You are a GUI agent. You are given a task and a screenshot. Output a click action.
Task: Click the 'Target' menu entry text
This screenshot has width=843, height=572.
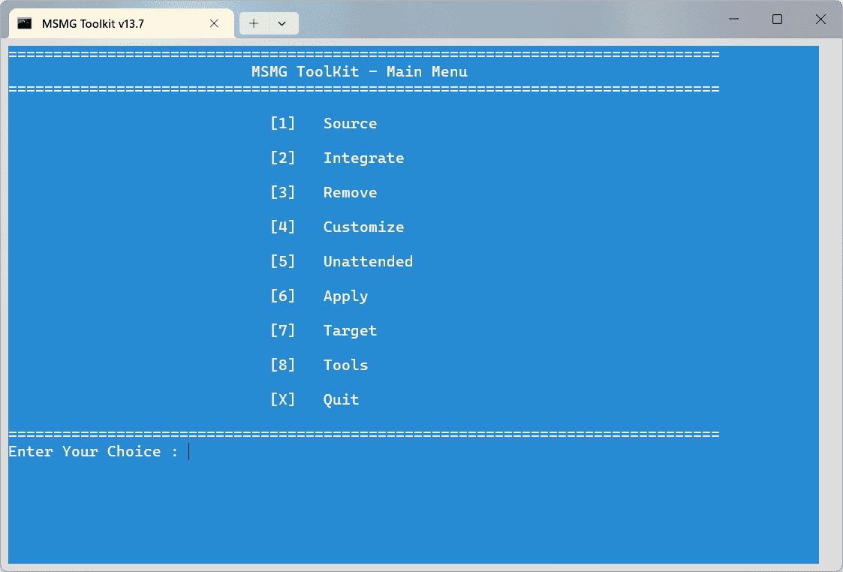(x=350, y=330)
